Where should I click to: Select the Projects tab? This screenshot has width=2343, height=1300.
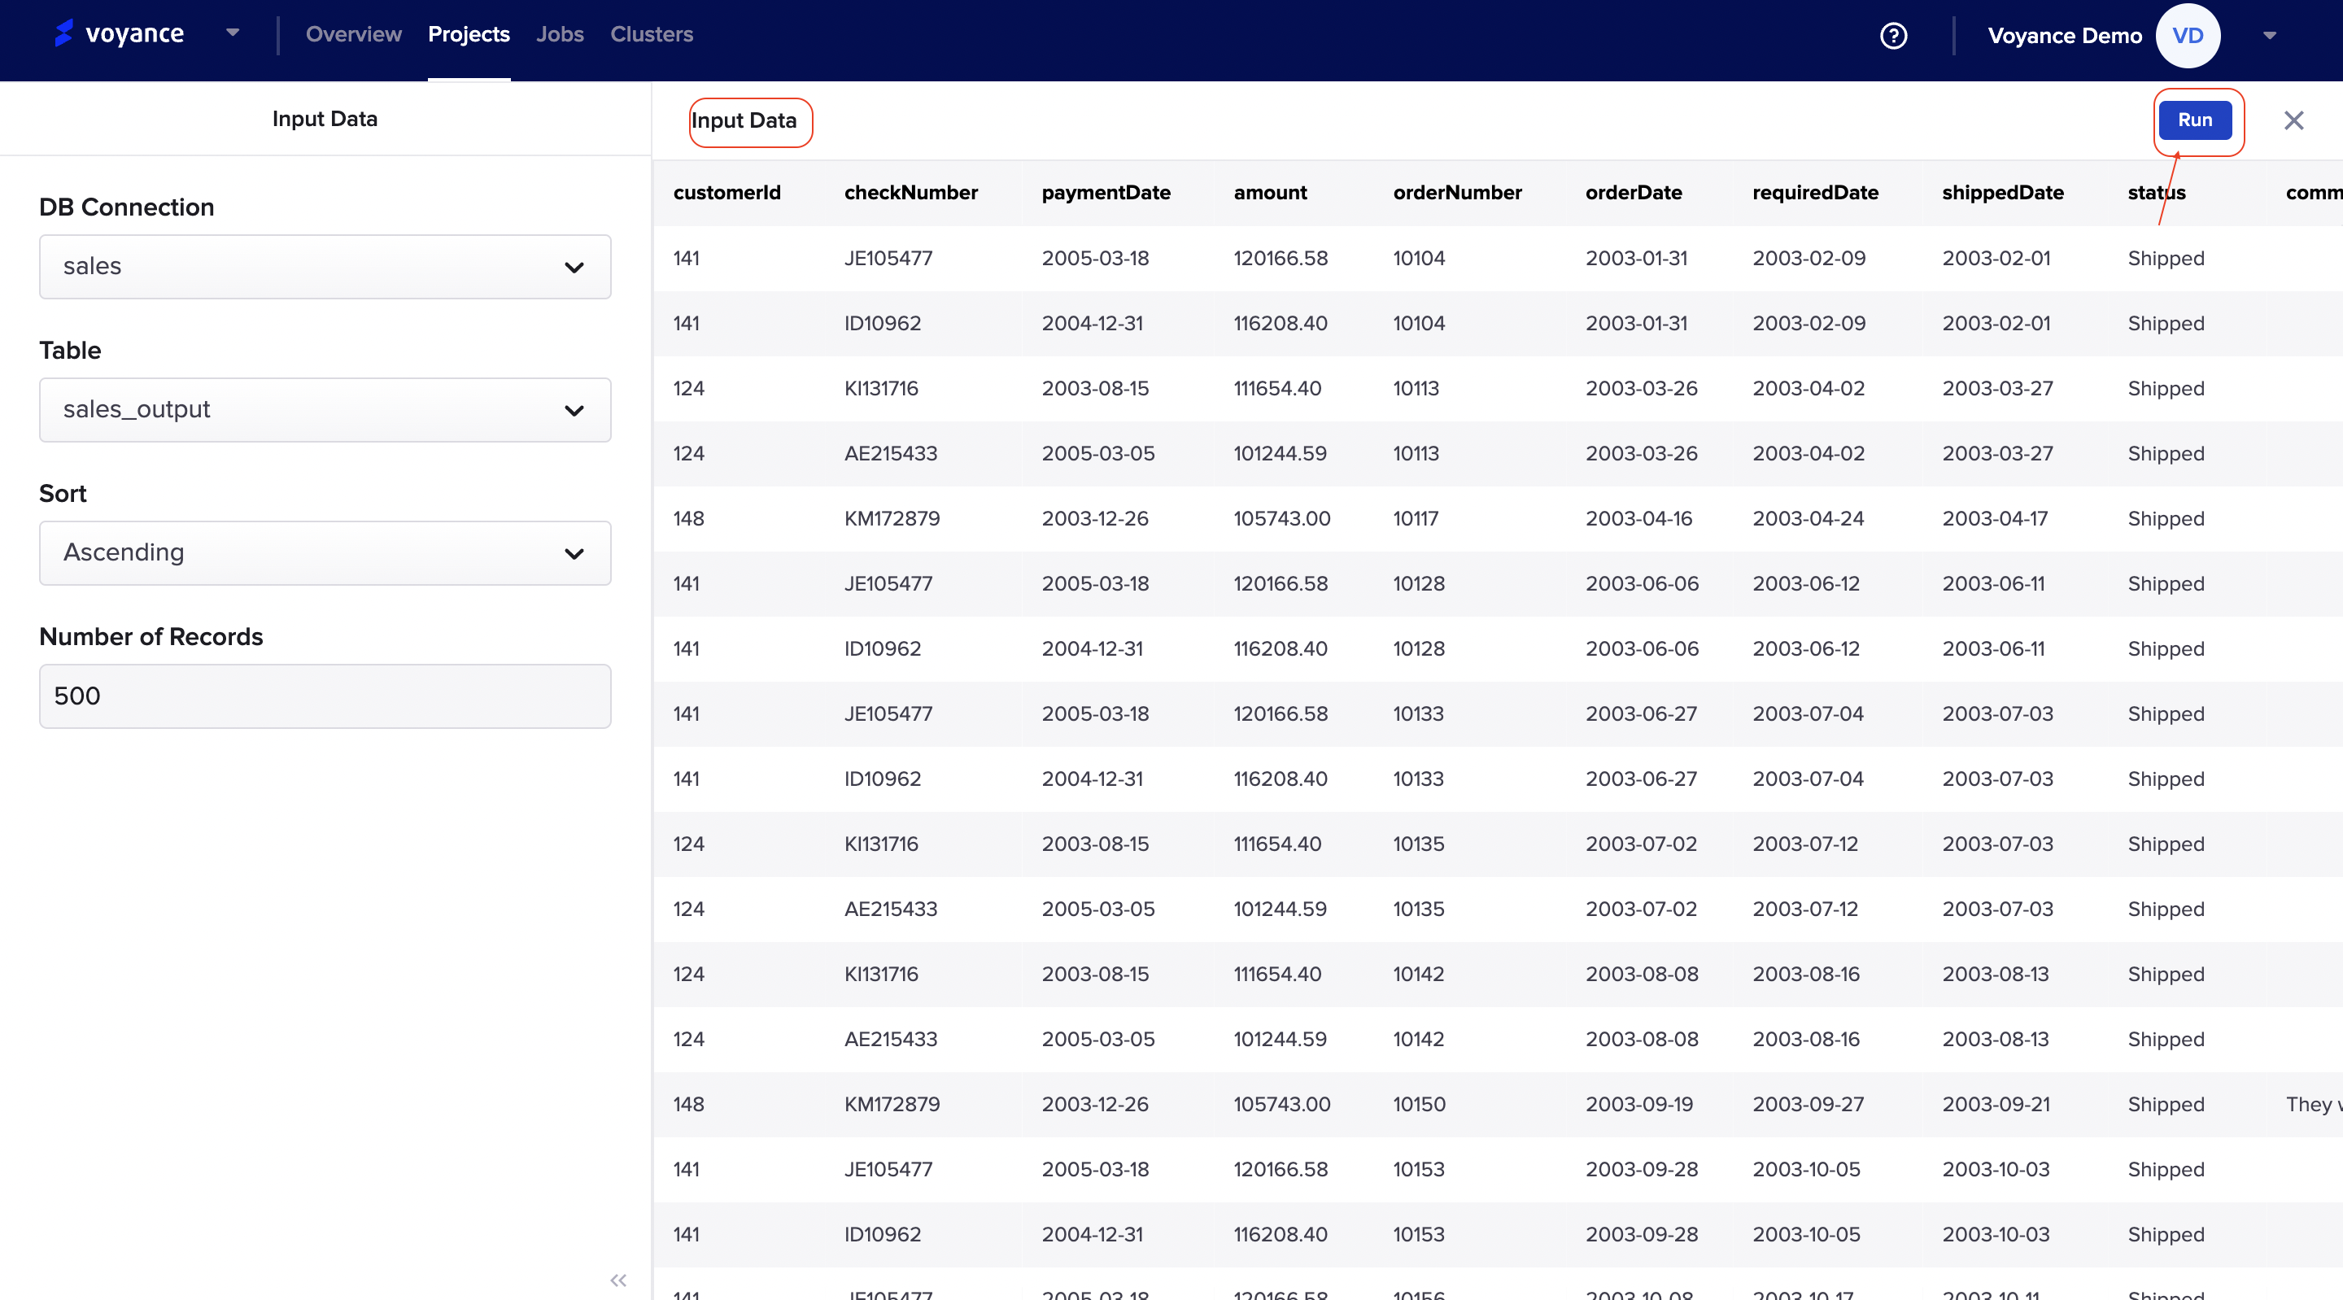pyautogui.click(x=469, y=33)
